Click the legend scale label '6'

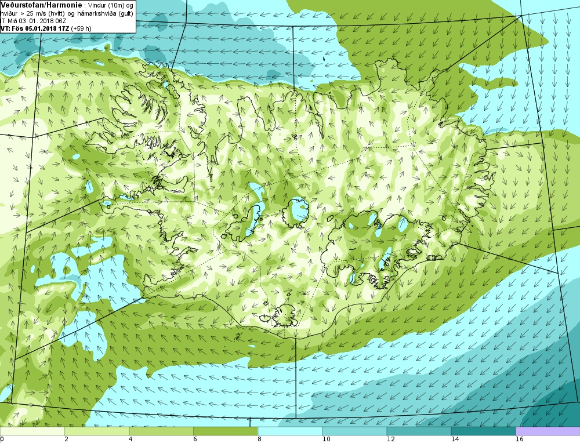[195, 440]
